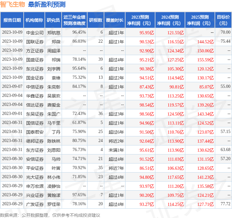Click the 数据来源 footer disclaimer text
Image resolution: width=232 pixels, height=218 pixels.
click(50, 215)
